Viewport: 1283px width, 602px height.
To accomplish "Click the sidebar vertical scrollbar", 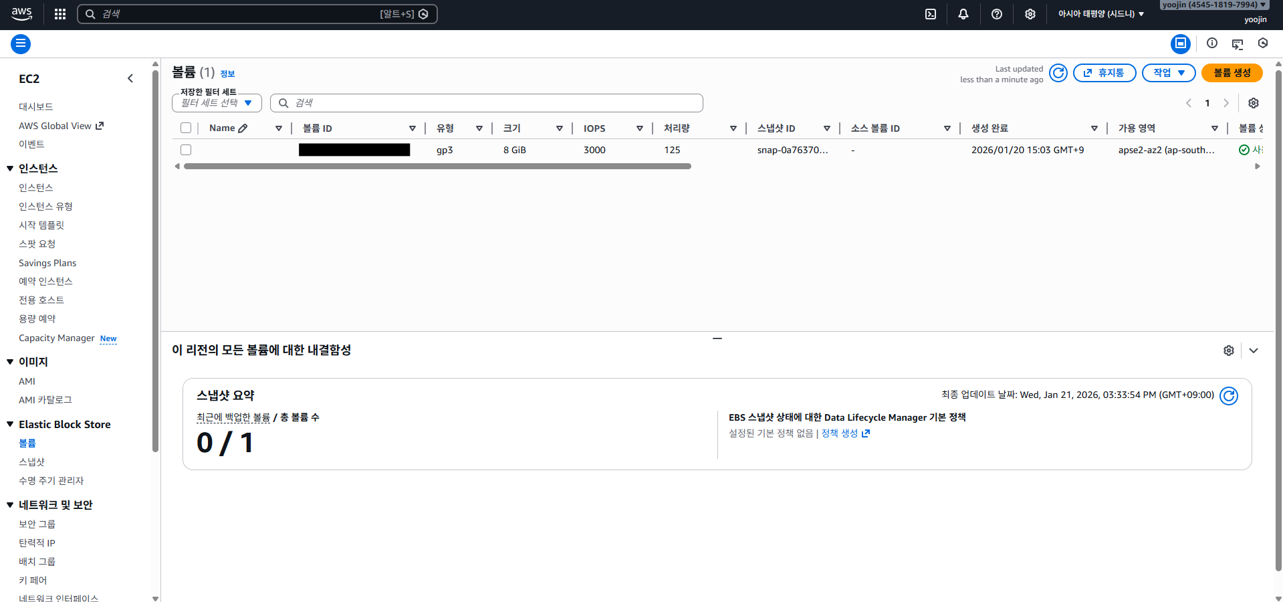I will point(155,261).
